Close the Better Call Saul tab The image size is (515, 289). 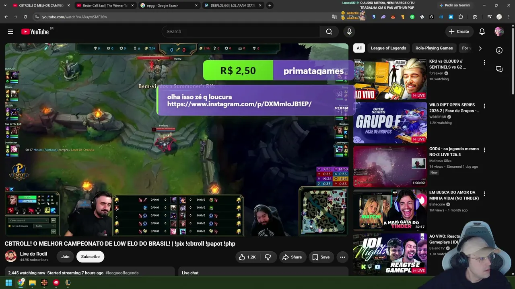coord(132,6)
